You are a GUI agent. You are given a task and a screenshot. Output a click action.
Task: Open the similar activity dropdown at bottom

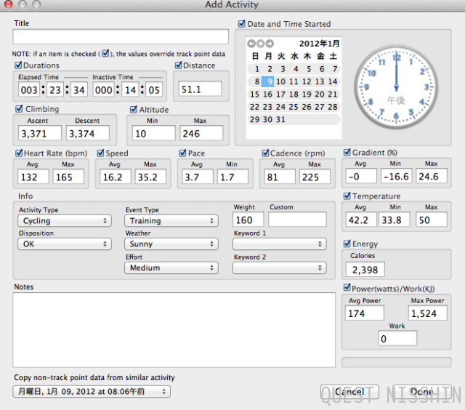92,392
